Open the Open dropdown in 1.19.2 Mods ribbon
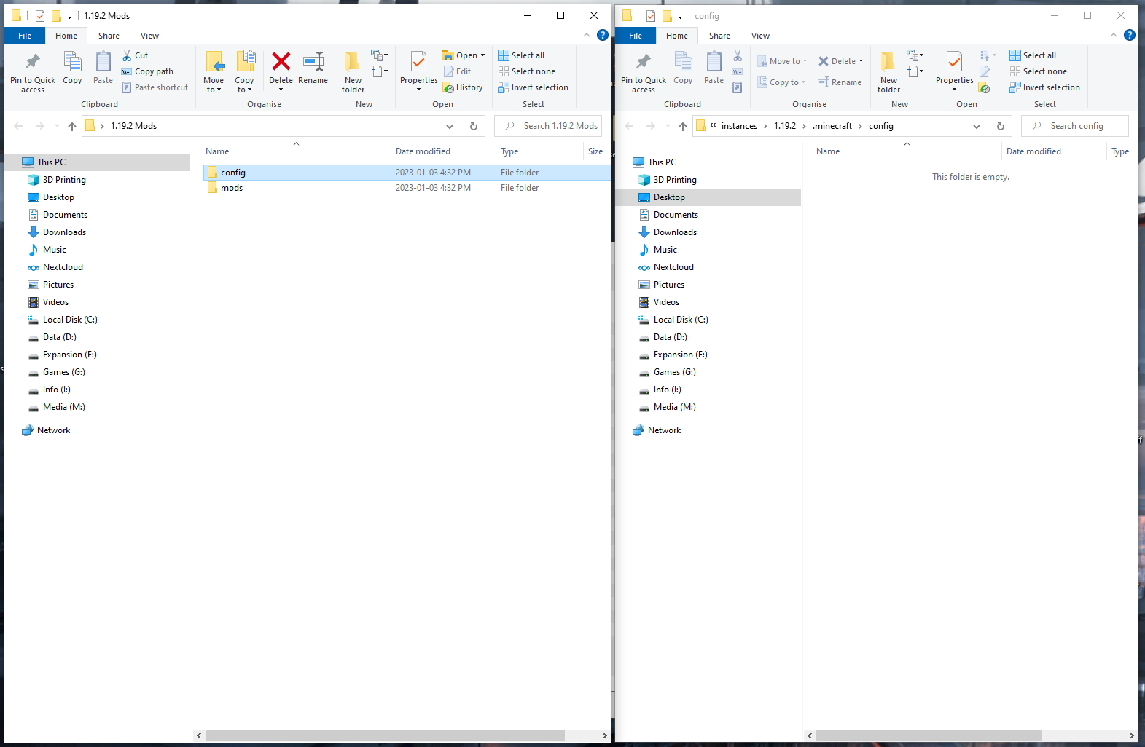Image resolution: width=1145 pixels, height=747 pixels. coord(482,55)
